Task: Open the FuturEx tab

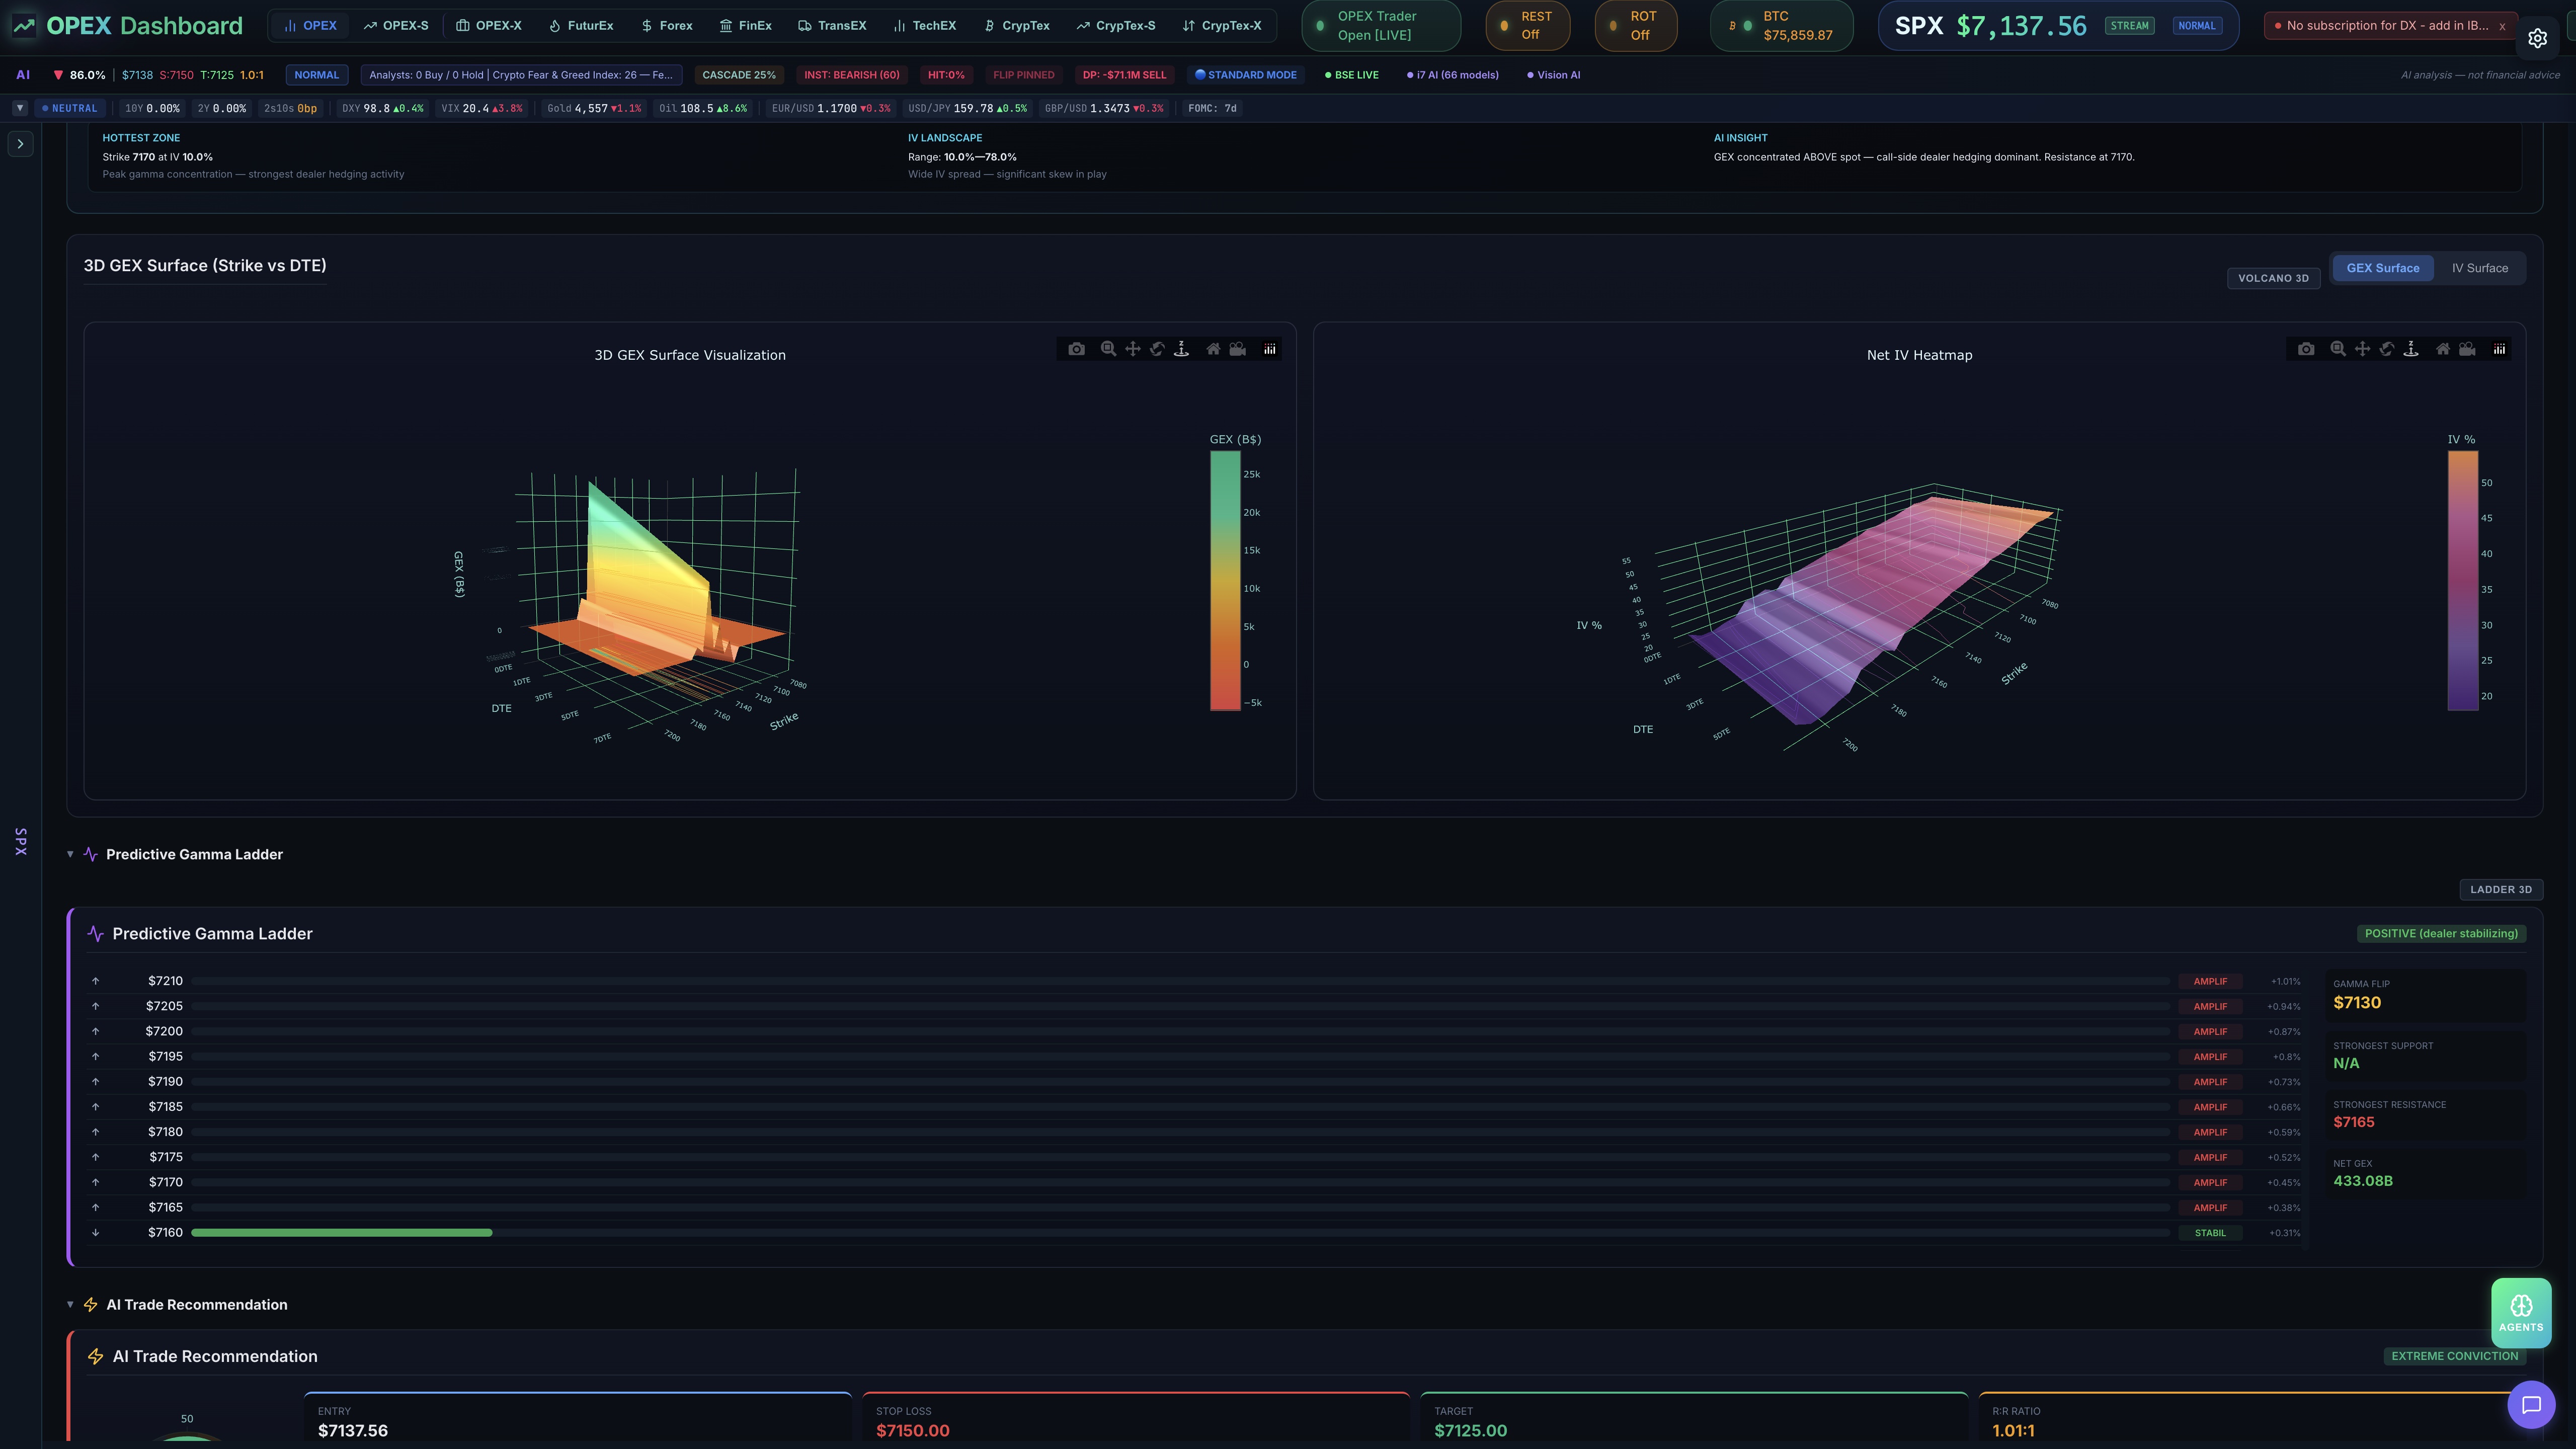Action: click(x=581, y=26)
